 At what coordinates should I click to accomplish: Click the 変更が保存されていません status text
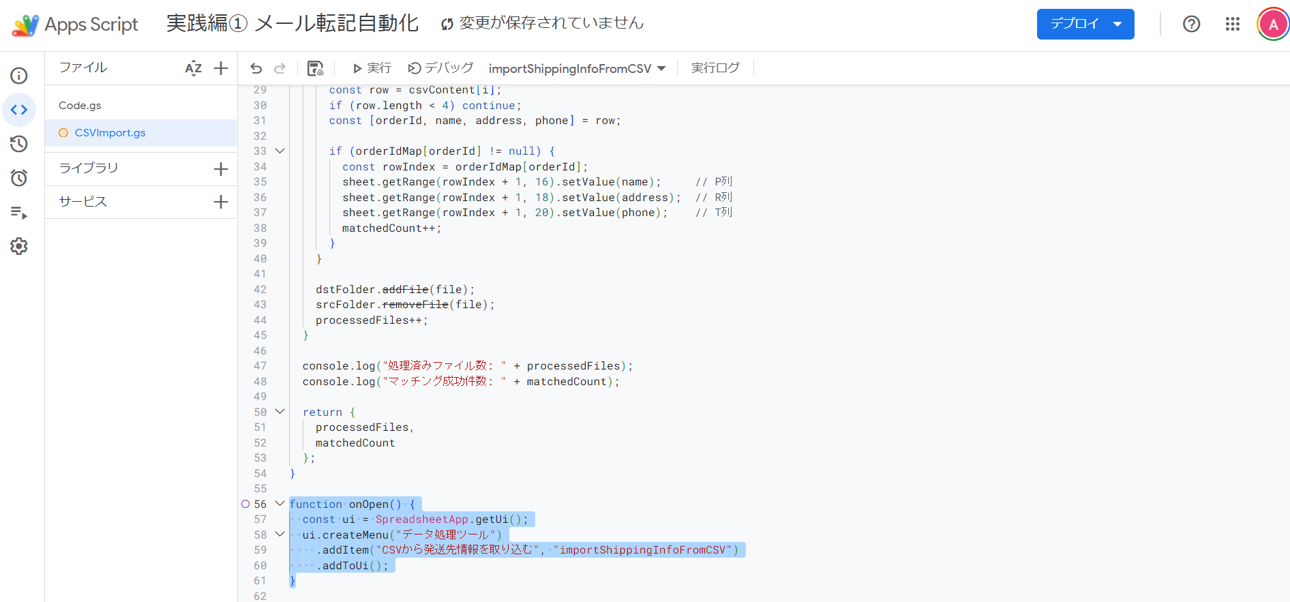click(x=552, y=23)
